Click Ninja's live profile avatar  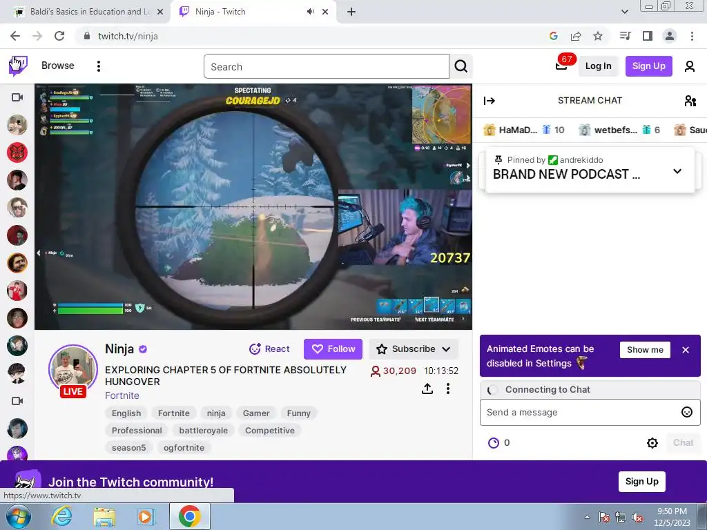click(x=73, y=370)
